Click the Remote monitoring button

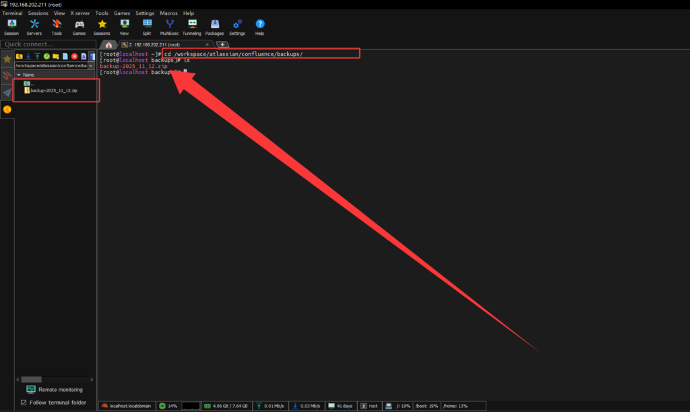pos(54,390)
